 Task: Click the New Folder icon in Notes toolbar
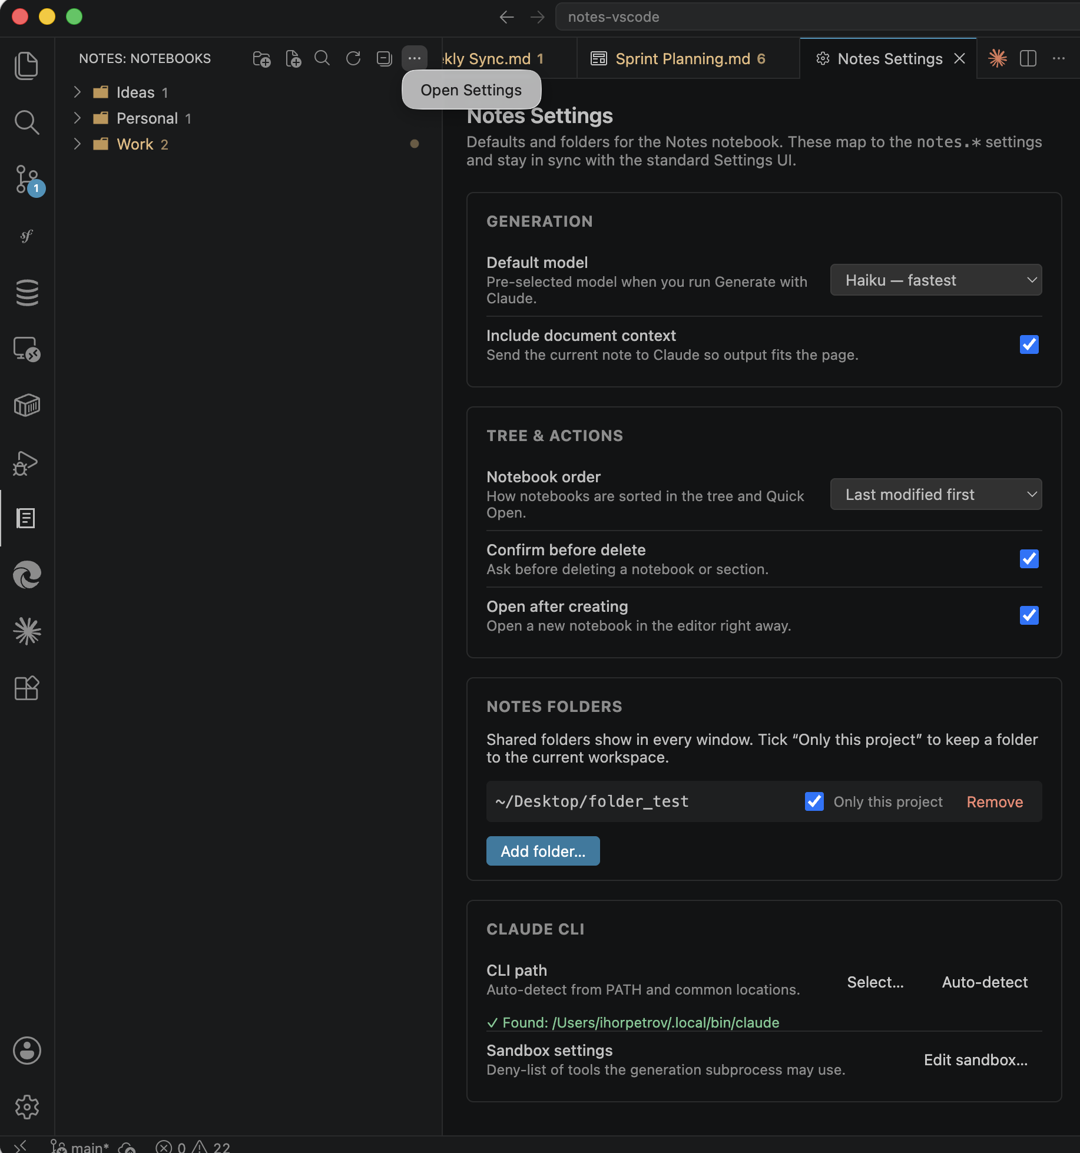pos(261,58)
